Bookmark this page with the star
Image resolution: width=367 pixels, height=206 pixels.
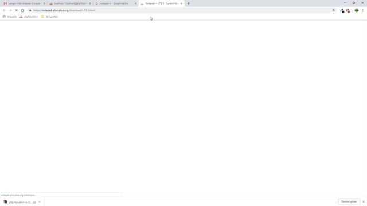click(x=334, y=10)
